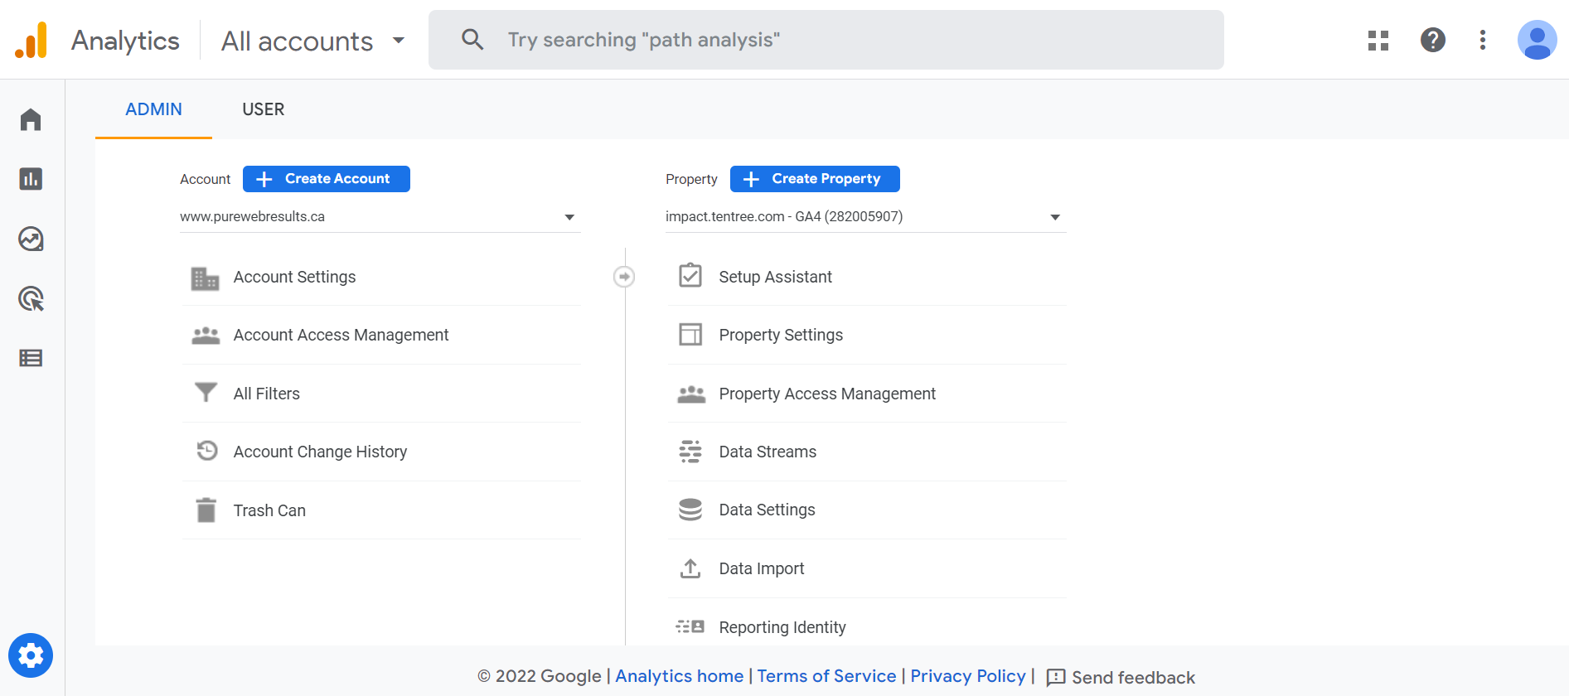Click the Property Access Management people icon
1569x696 pixels.
click(x=691, y=394)
